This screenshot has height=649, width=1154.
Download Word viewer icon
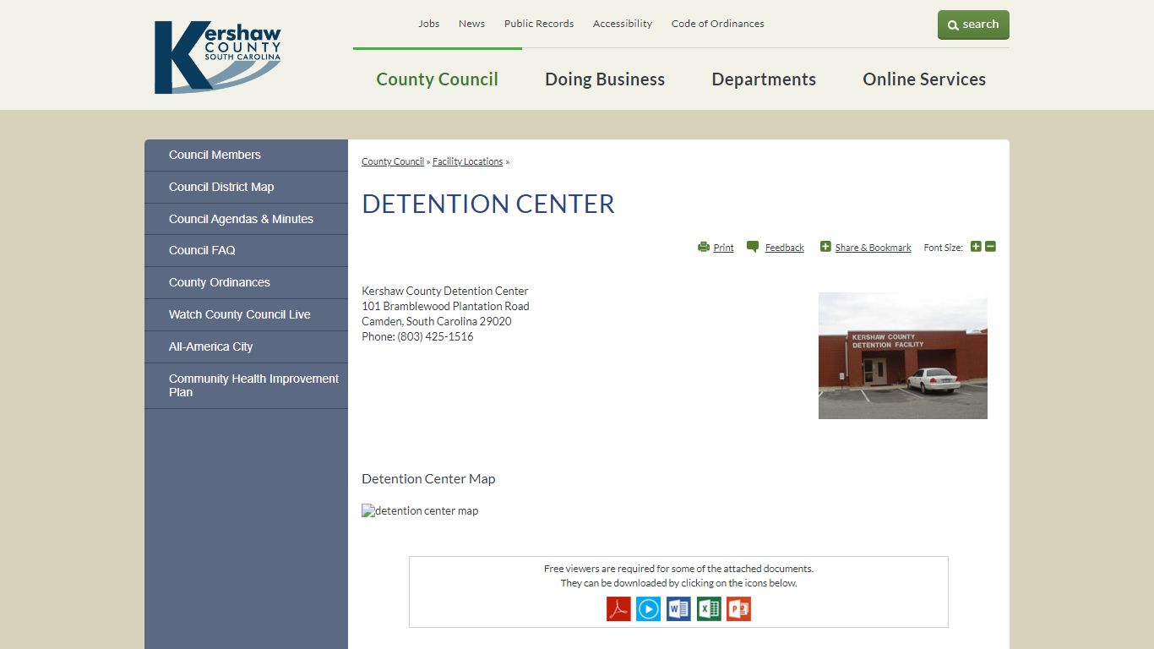point(678,609)
